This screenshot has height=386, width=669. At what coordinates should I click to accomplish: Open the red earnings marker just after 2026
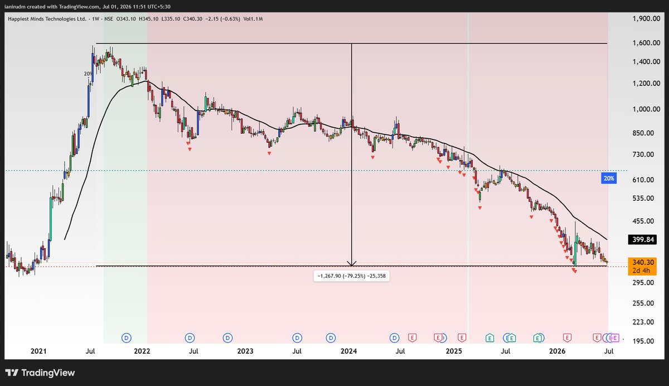pos(567,337)
